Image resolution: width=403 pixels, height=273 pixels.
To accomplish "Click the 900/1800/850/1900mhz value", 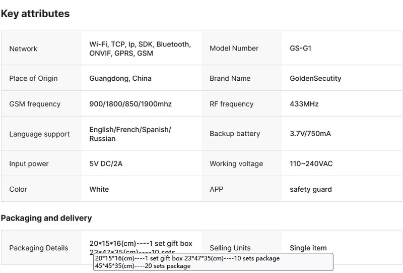I will tap(130, 104).
